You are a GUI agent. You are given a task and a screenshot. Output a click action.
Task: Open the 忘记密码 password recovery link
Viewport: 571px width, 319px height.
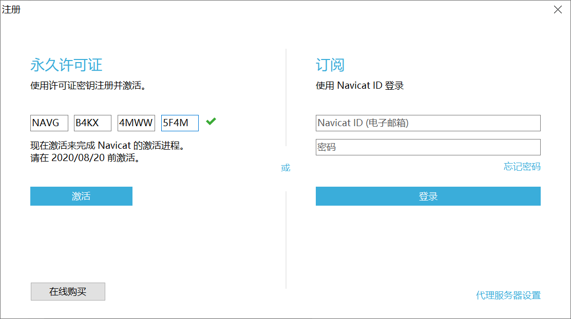point(522,166)
